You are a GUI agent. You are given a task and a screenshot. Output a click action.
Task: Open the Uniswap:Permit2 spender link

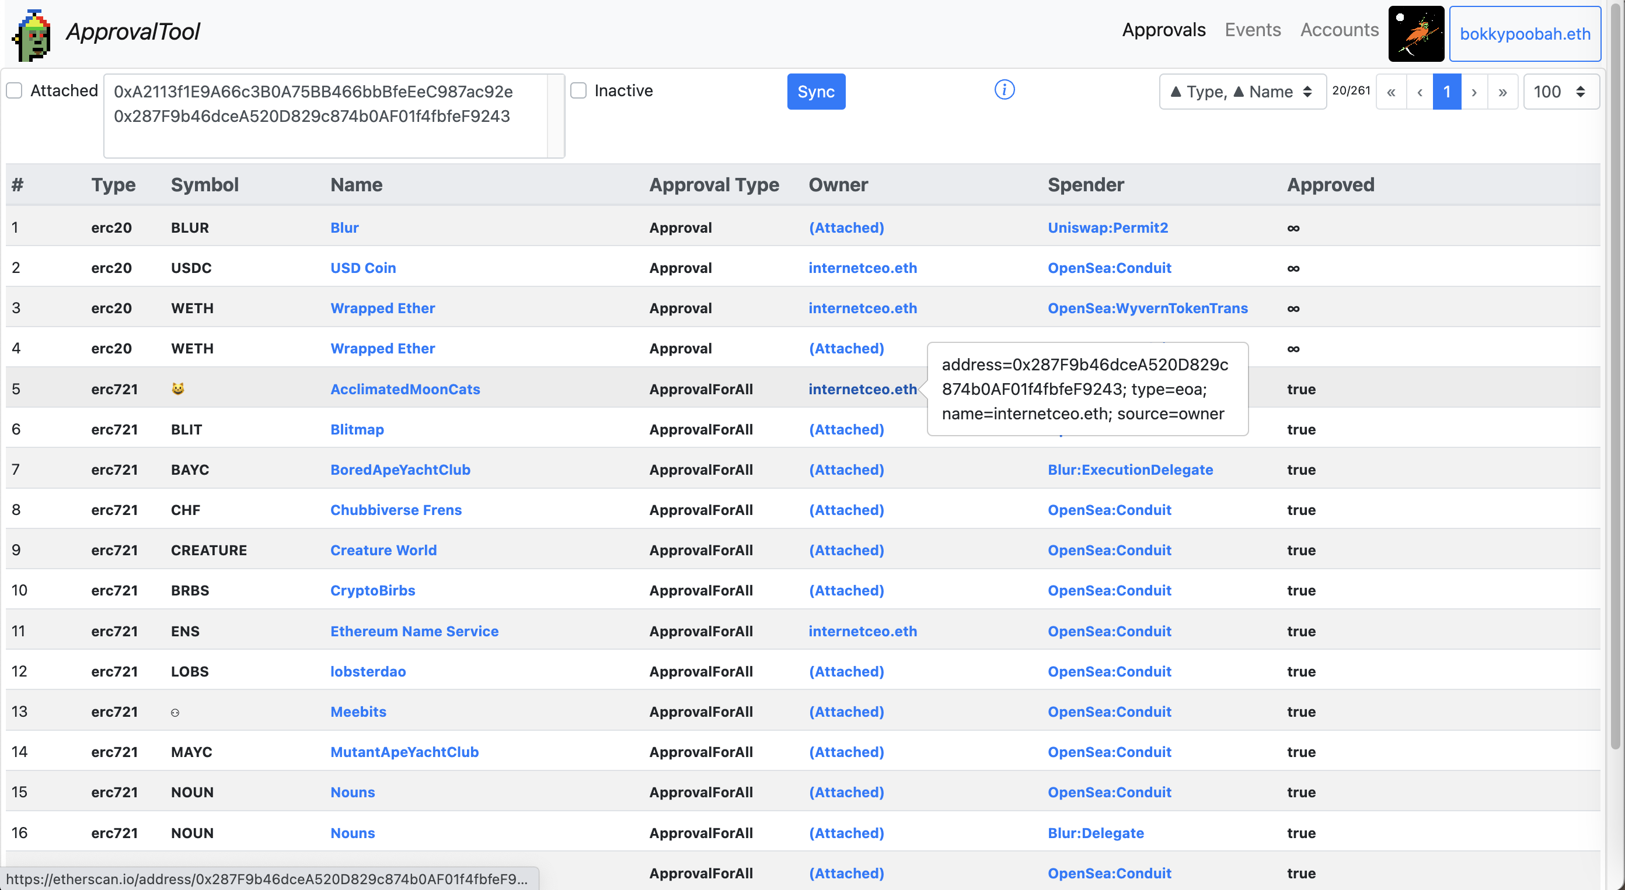pos(1108,227)
